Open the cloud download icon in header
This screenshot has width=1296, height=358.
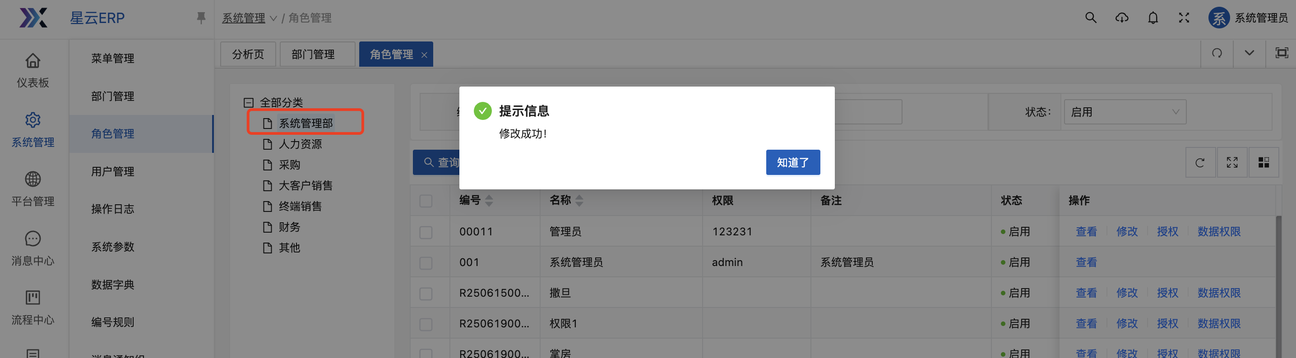coord(1121,18)
